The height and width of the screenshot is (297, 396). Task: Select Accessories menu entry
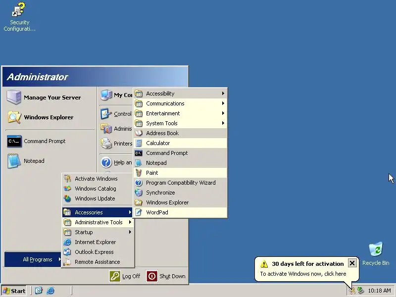[x=98, y=212]
